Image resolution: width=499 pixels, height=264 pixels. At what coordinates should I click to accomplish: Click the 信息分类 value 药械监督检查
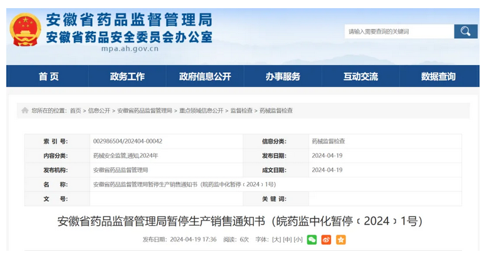[x=328, y=141]
